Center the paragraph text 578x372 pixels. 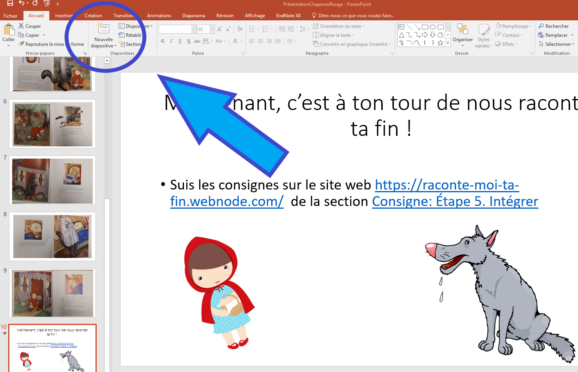(261, 41)
